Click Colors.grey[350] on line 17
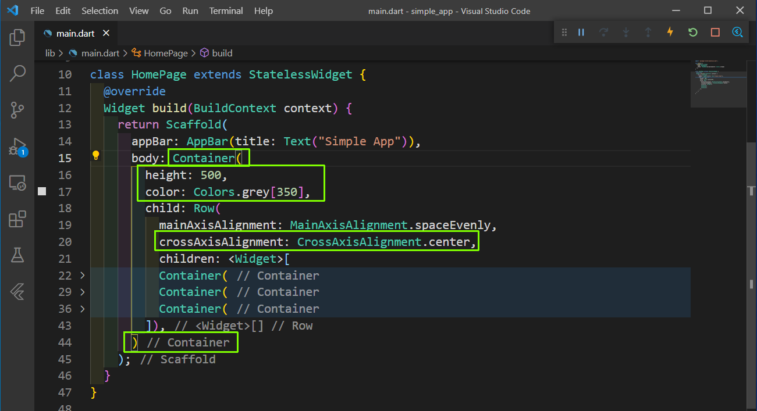Viewport: 757px width, 411px height. pos(248,192)
